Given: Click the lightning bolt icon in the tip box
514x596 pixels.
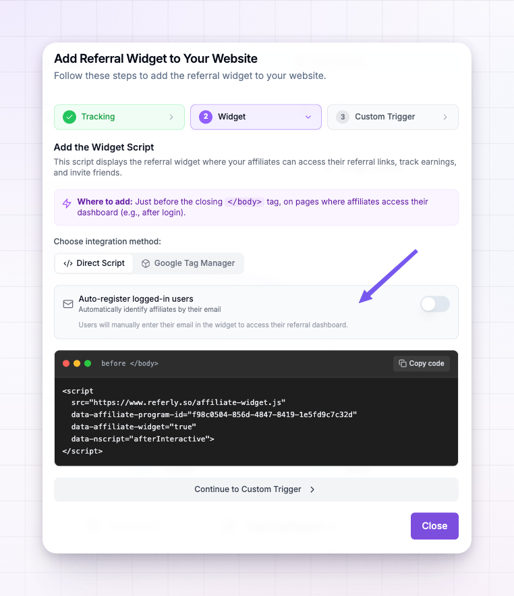Looking at the screenshot, I should pyautogui.click(x=67, y=203).
